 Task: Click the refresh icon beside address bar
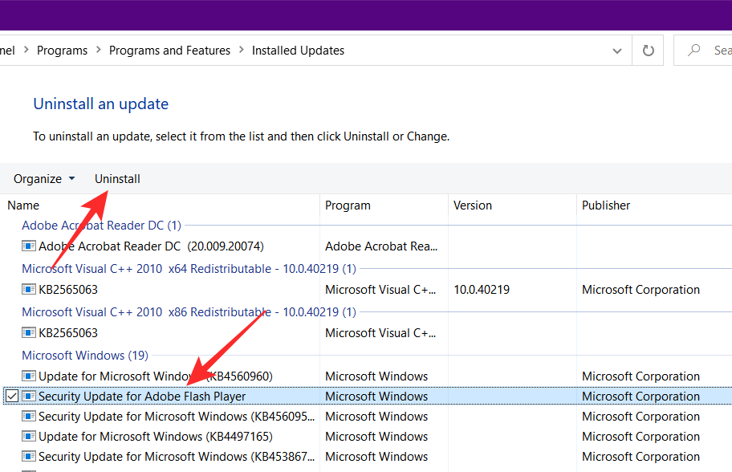(649, 51)
